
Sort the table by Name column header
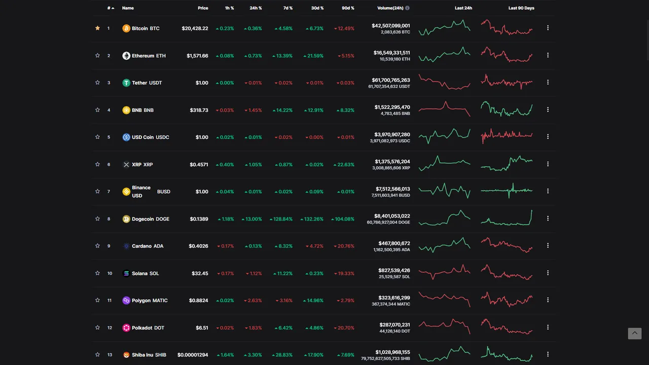[x=128, y=8]
